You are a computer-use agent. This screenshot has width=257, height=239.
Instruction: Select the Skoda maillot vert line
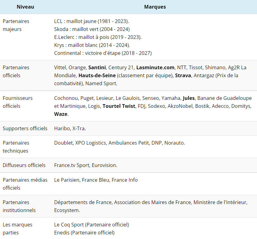click(x=92, y=29)
